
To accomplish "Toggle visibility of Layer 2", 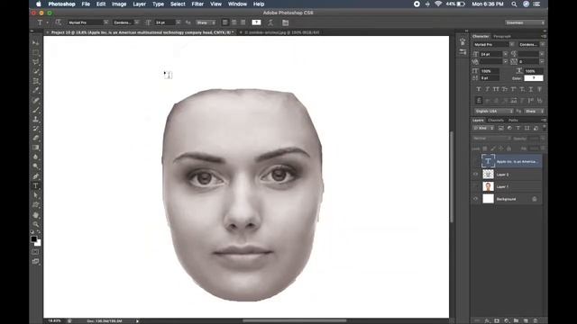I will (x=475, y=175).
